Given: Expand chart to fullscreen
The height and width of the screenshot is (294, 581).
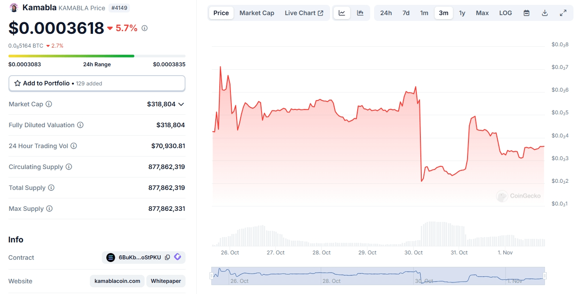Looking at the screenshot, I should pos(563,13).
